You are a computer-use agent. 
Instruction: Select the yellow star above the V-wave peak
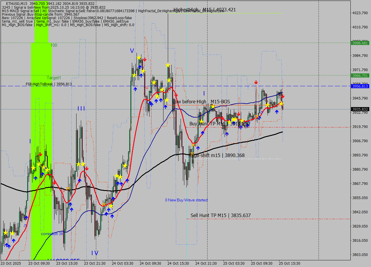[139, 57]
